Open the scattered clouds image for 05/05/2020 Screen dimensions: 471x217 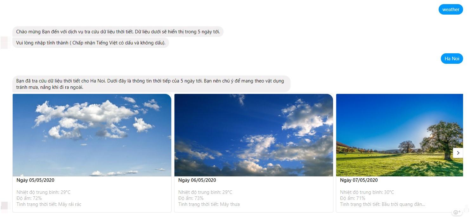[92, 135]
